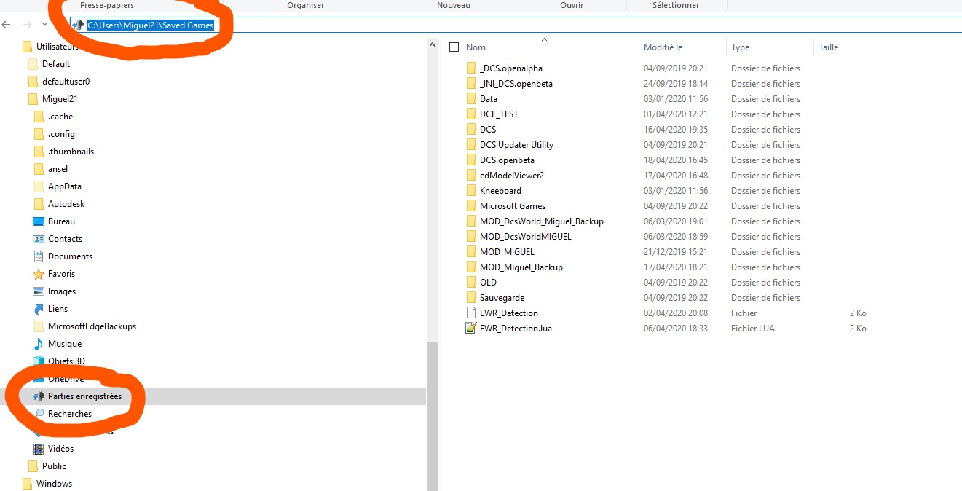This screenshot has width=962, height=491.
Task: Click the DCS.openbeta folder icon
Action: pyautogui.click(x=470, y=160)
